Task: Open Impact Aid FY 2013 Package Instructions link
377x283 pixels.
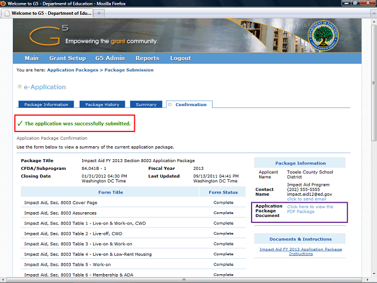Action: pyautogui.click(x=300, y=251)
